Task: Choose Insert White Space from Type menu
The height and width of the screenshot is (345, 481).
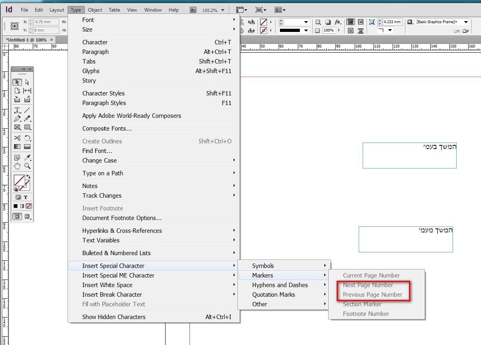Action: (x=154, y=285)
